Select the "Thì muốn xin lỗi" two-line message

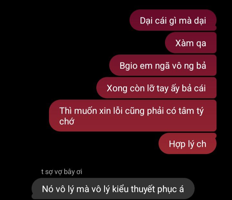[133, 116]
